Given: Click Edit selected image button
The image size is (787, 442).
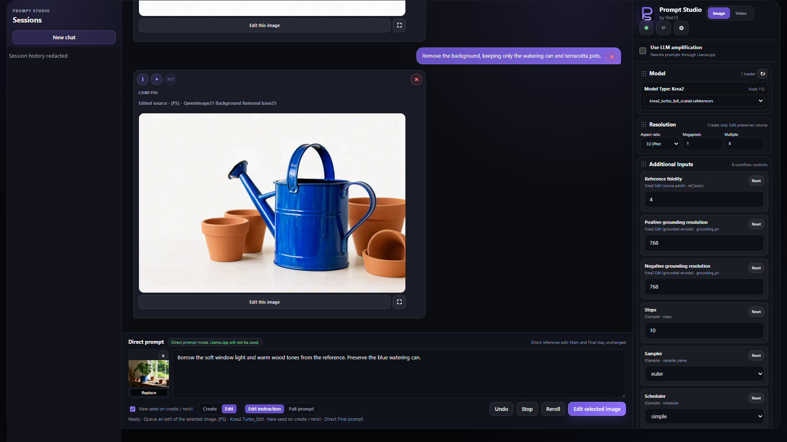Looking at the screenshot, I should click(597, 409).
